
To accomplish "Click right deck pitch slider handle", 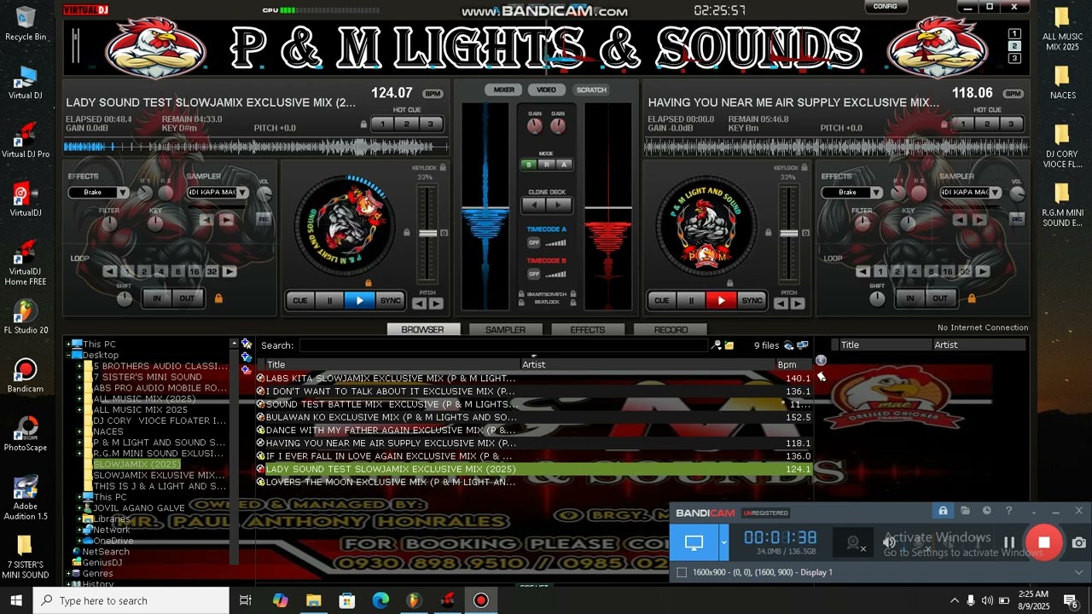I will tap(789, 233).
